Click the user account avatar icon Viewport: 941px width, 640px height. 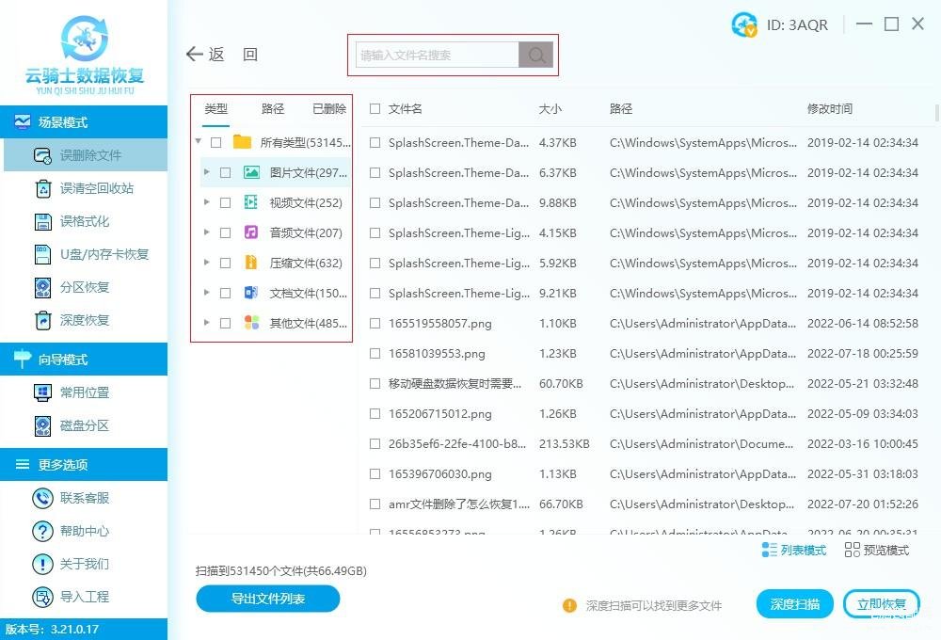(x=744, y=24)
